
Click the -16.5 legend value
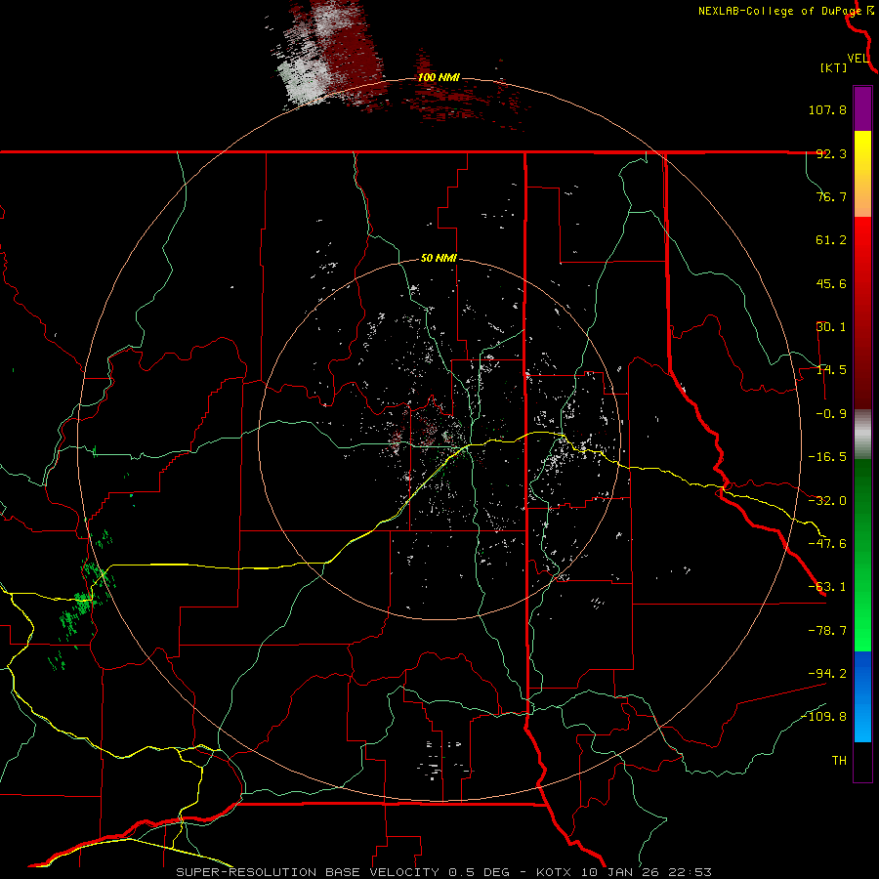click(827, 457)
